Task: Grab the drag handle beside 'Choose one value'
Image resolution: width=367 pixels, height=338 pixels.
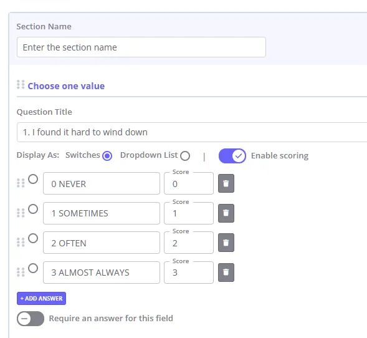Action: tap(21, 85)
